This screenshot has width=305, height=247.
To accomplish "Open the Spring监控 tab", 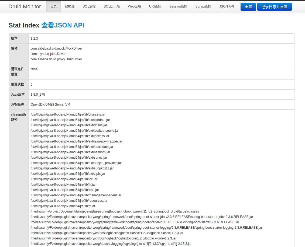I will point(203,6).
